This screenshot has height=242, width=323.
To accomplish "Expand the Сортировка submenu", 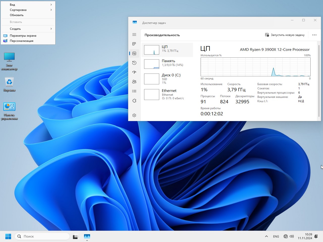I will [28, 10].
